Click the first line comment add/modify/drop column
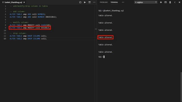Image resolution: width=182 pixels, height=102 pixels. [x=29, y=6]
